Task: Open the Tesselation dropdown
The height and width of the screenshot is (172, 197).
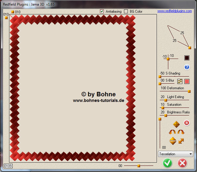Action: [x=175, y=154]
